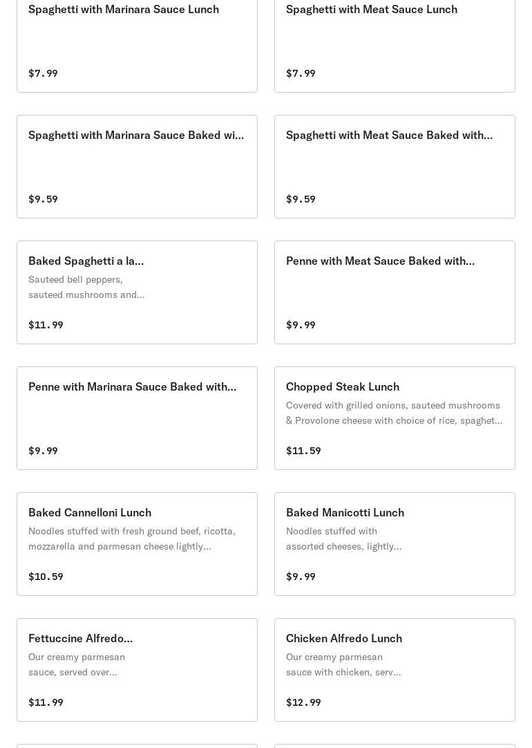Click the Chopped Steak grilled onions description
532x748 pixels.
click(x=394, y=413)
